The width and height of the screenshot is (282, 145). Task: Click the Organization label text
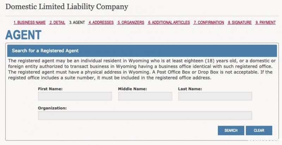coord(52,108)
